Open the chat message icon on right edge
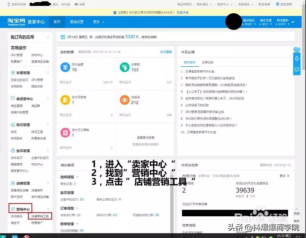Screen dimensions: 306x238 click(x=297, y=69)
